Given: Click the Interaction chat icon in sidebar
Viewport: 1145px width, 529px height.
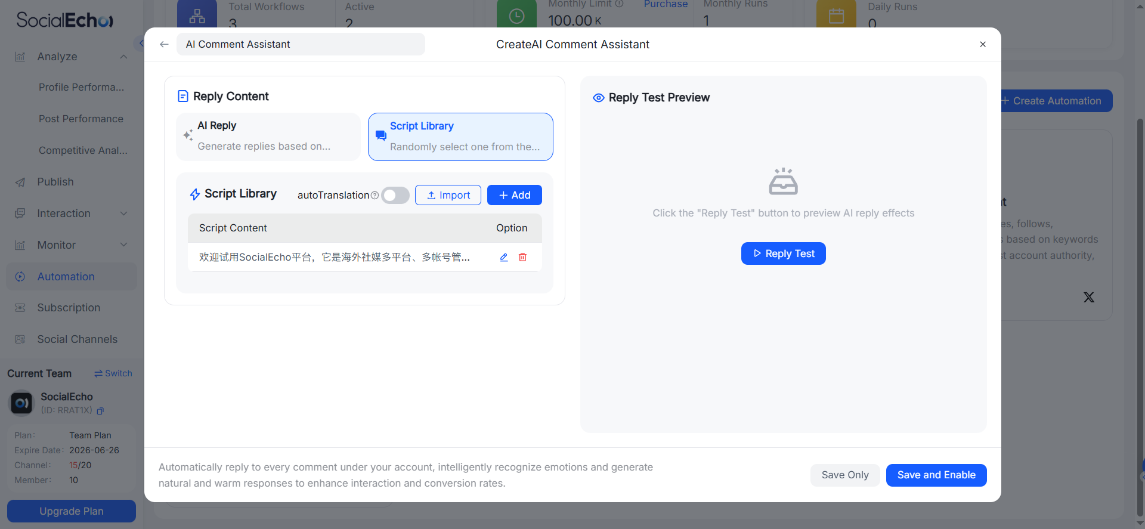Looking at the screenshot, I should click(20, 214).
